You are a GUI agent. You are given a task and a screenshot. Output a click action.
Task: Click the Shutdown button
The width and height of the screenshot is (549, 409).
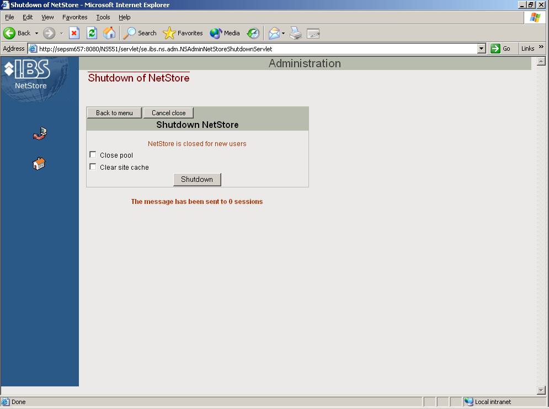(x=197, y=180)
